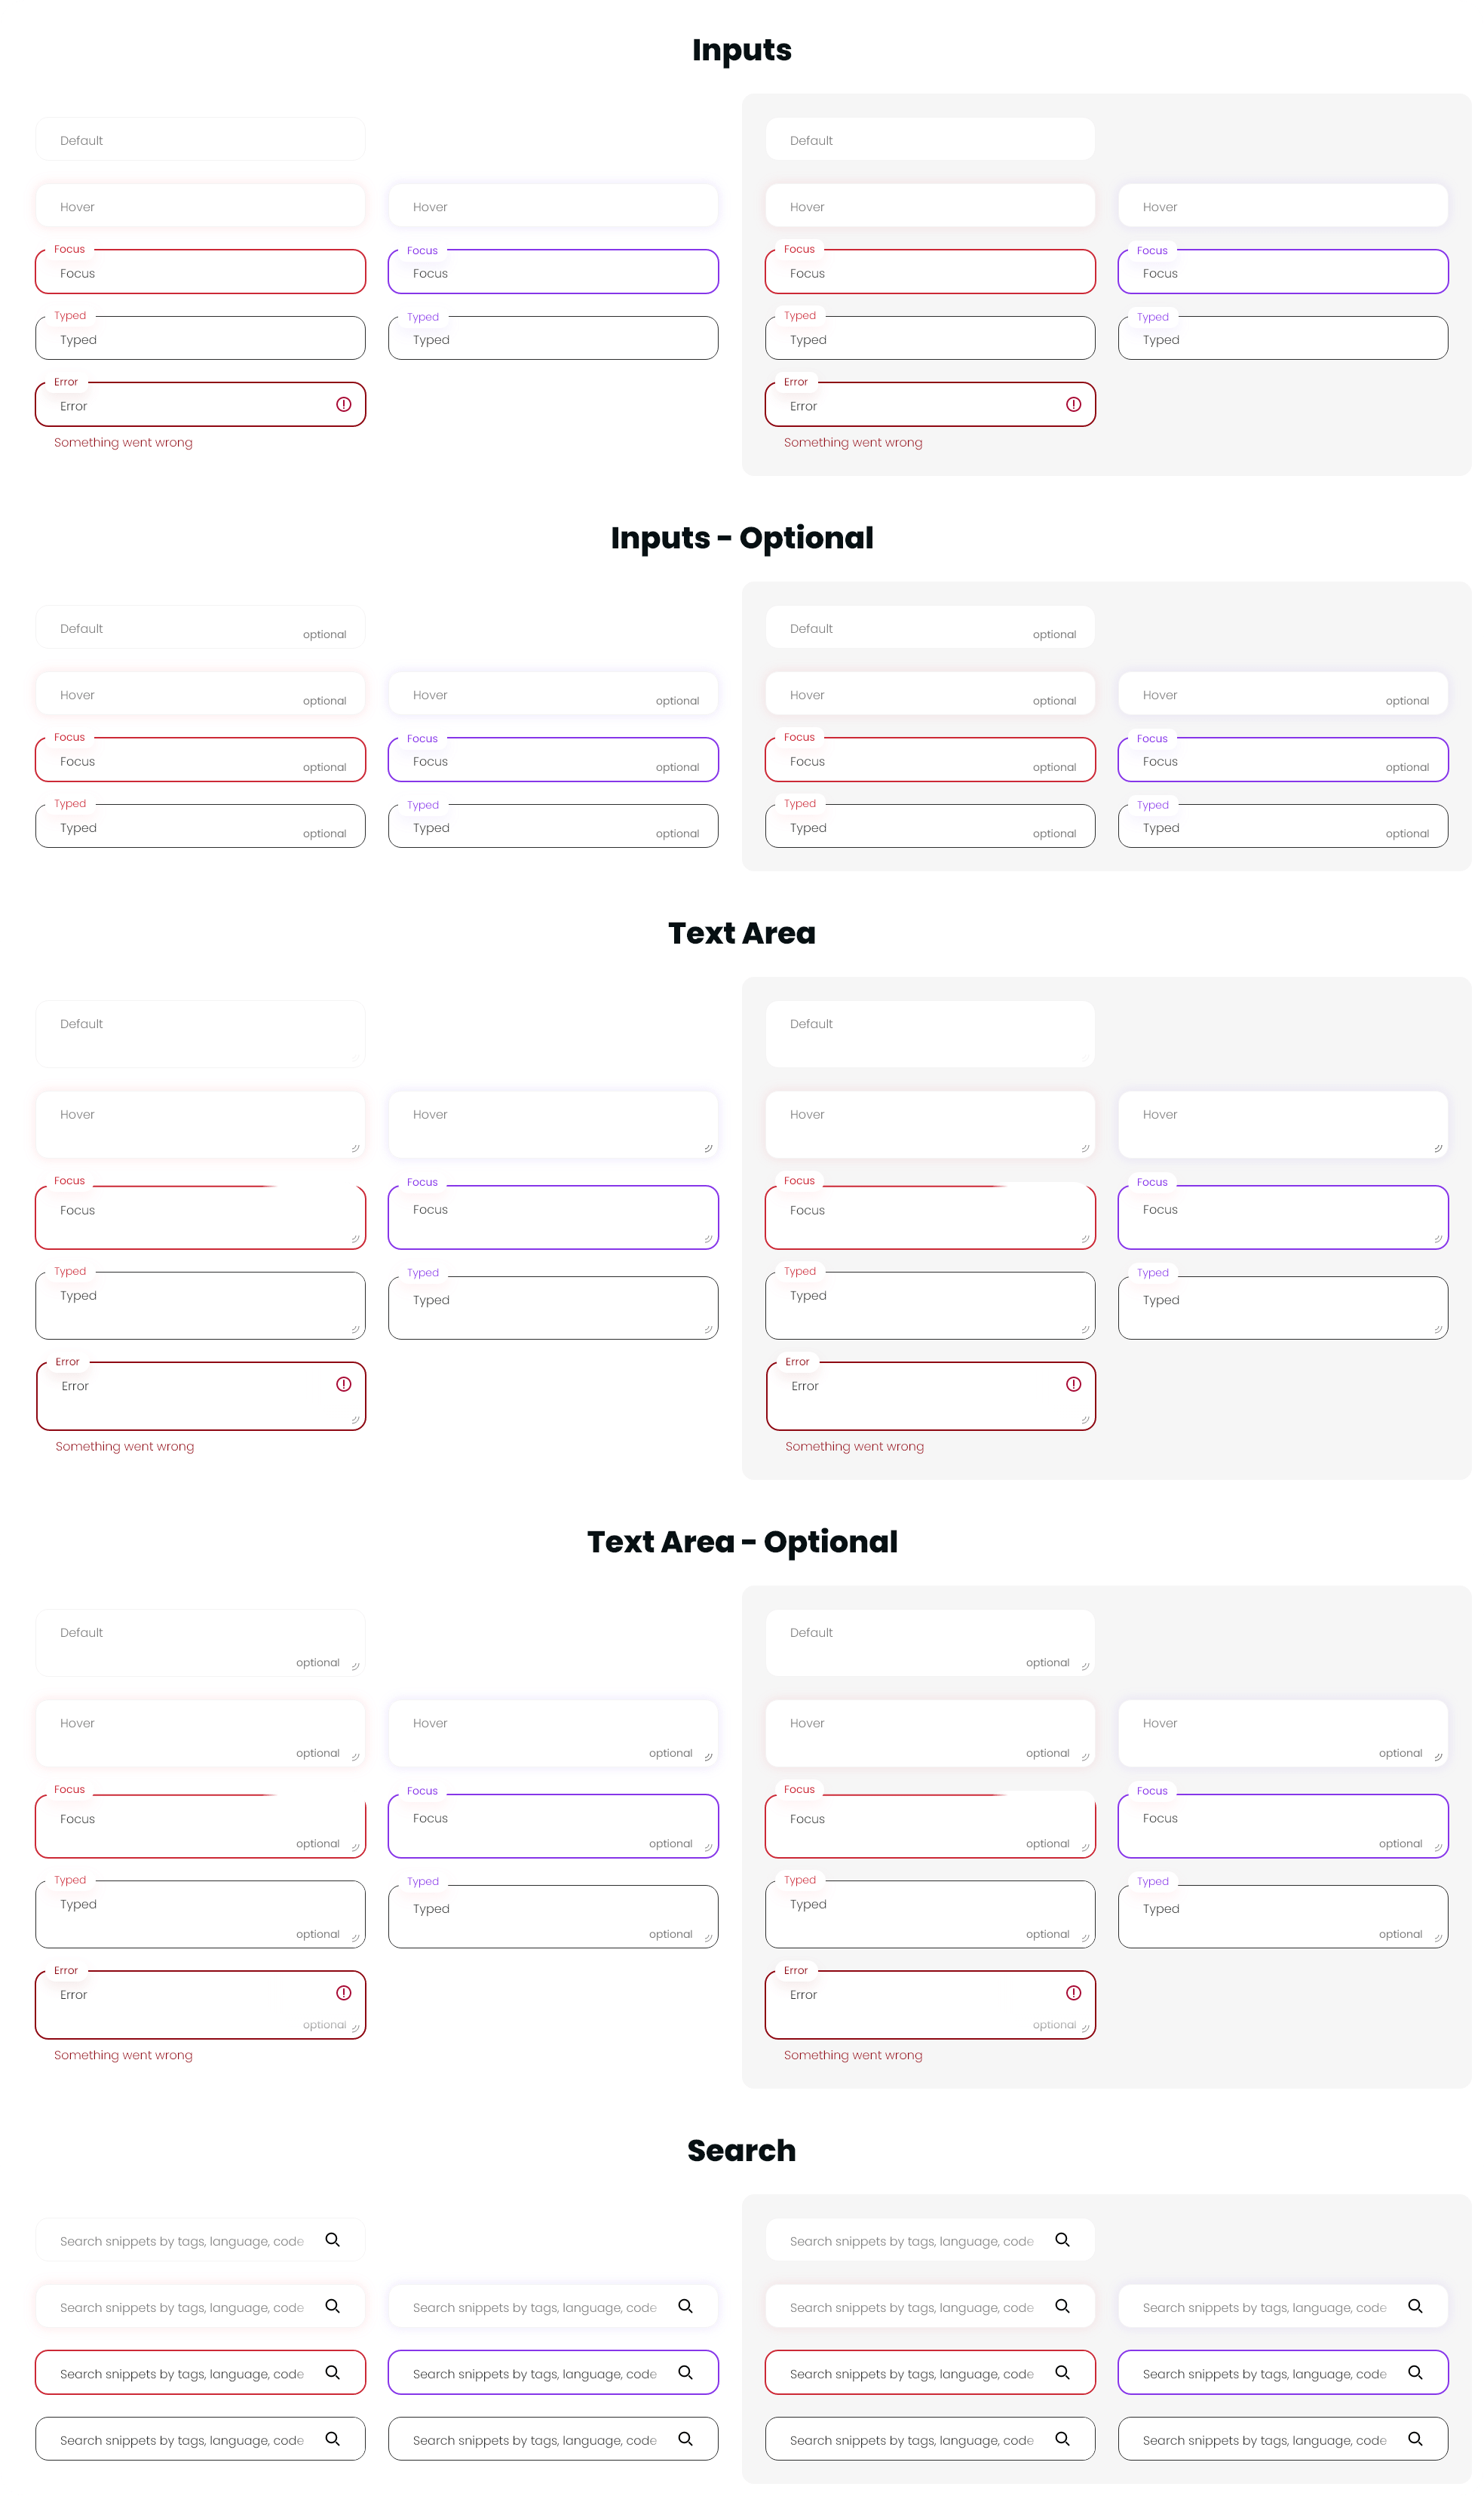
Task: Click the resize handle of the gray-panel Default optional text area
Action: point(1085,1666)
